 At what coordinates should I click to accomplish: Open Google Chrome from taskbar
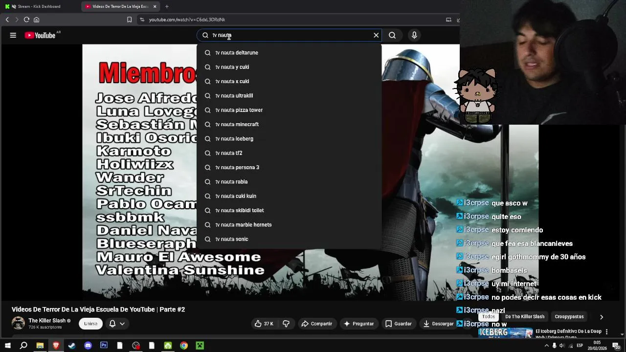coord(184,346)
